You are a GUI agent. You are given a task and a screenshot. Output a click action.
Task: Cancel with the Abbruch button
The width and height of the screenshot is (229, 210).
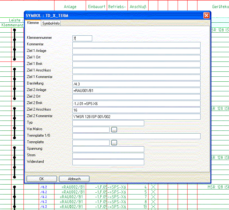click(74, 179)
